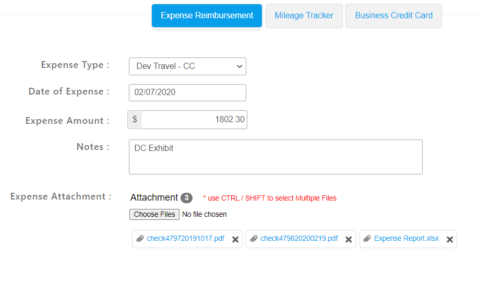Remove the check479820200219.pdf attachment
The image size is (479, 292).
349,239
